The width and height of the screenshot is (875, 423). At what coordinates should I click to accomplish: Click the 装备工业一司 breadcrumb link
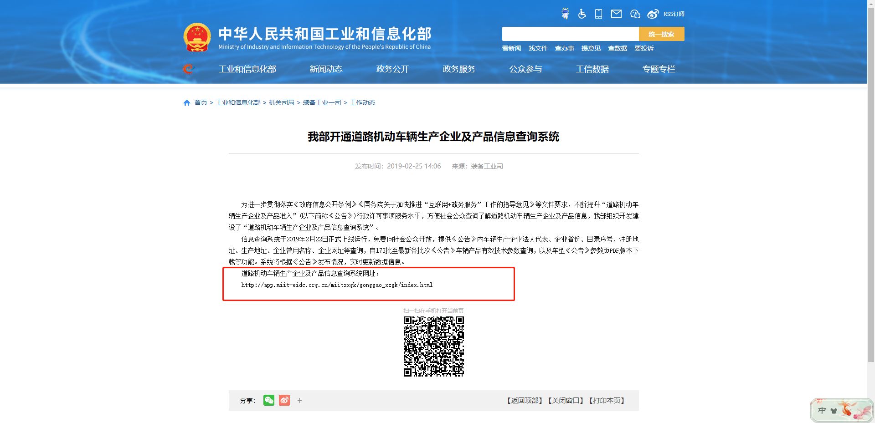coord(322,102)
